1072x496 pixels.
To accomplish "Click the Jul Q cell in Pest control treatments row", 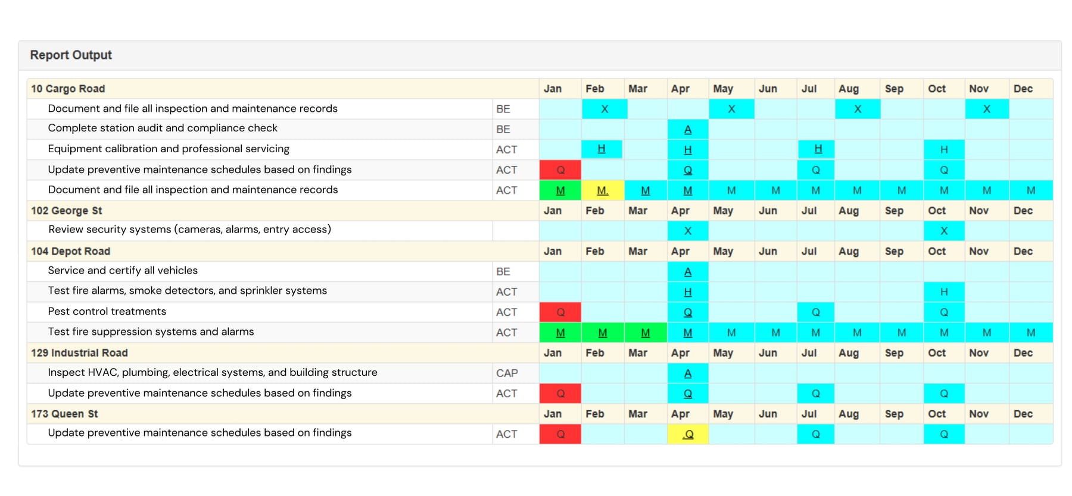I will point(816,312).
